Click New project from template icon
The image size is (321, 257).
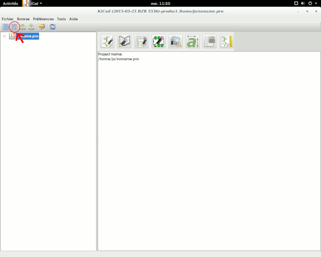point(14,27)
